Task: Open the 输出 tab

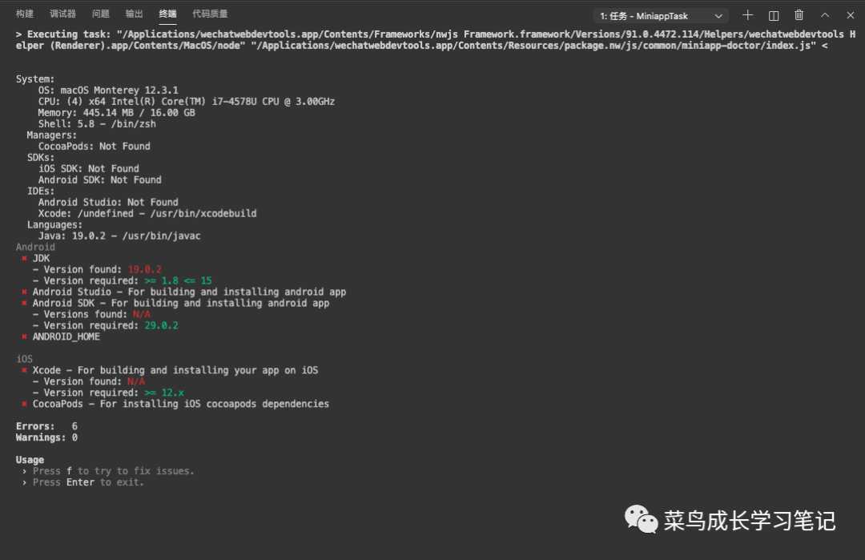Action: [134, 14]
